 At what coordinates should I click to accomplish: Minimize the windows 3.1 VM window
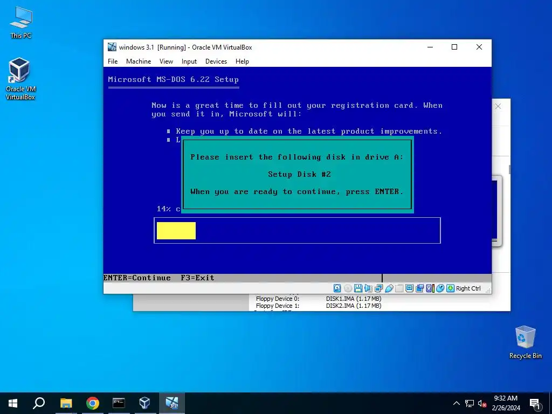430,47
